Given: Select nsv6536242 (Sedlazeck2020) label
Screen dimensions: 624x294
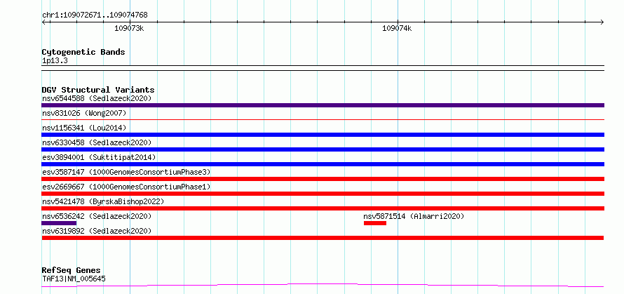Looking at the screenshot, I should [x=97, y=216].
